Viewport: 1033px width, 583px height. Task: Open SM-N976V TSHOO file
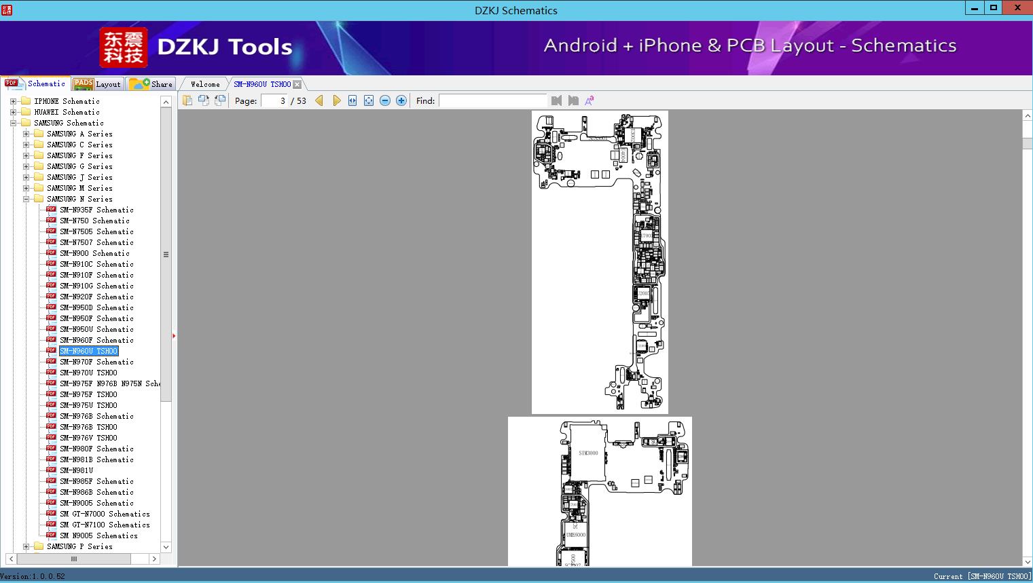88,438
